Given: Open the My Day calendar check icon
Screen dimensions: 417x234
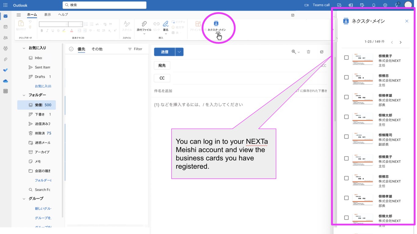Looking at the screenshot, I should pyautogui.click(x=362, y=5).
